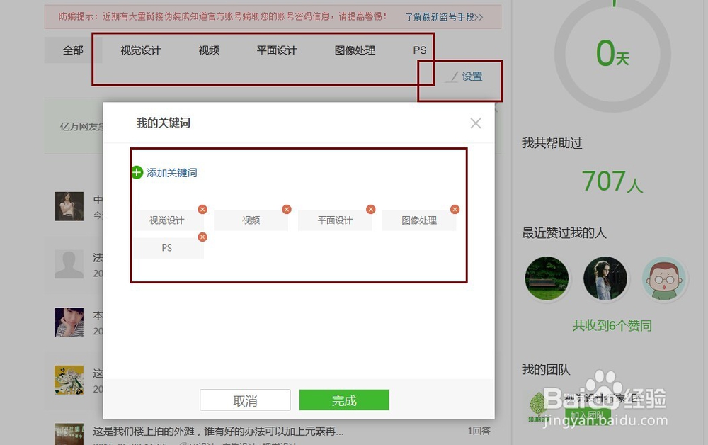This screenshot has width=708, height=445.
Task: Open the first praised user's avatar
Action: point(547,279)
